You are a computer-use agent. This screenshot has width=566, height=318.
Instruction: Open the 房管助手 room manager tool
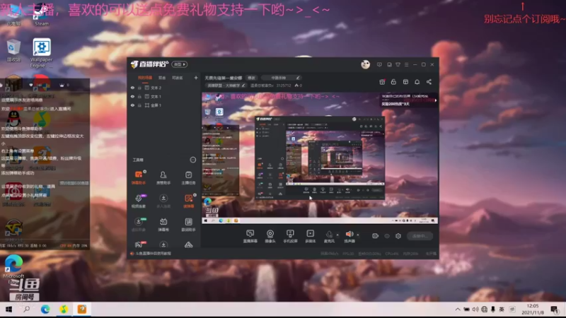click(x=163, y=178)
